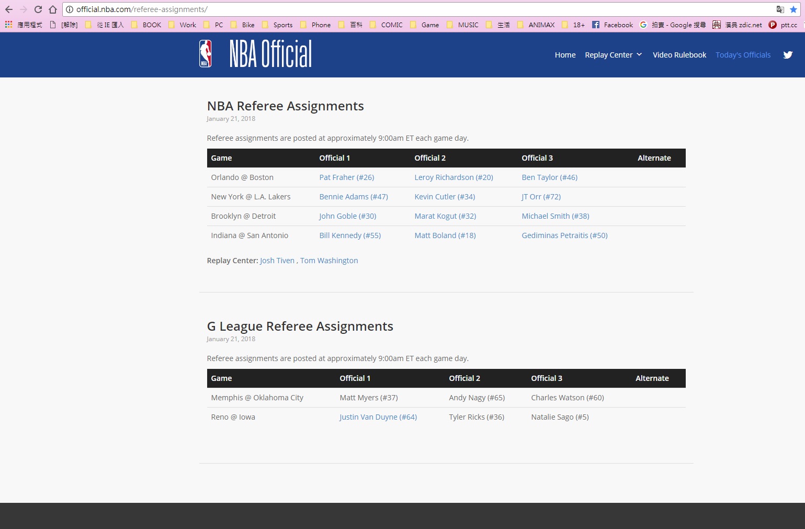Click the site info icon in address bar
Image resolution: width=805 pixels, height=529 pixels.
point(70,9)
